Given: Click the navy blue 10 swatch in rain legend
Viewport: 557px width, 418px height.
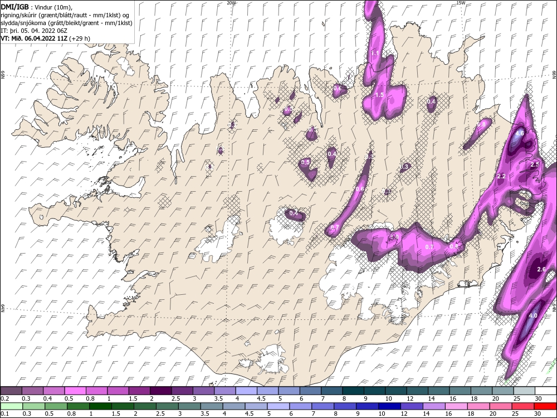Looking at the screenshot, I should [x=389, y=406].
